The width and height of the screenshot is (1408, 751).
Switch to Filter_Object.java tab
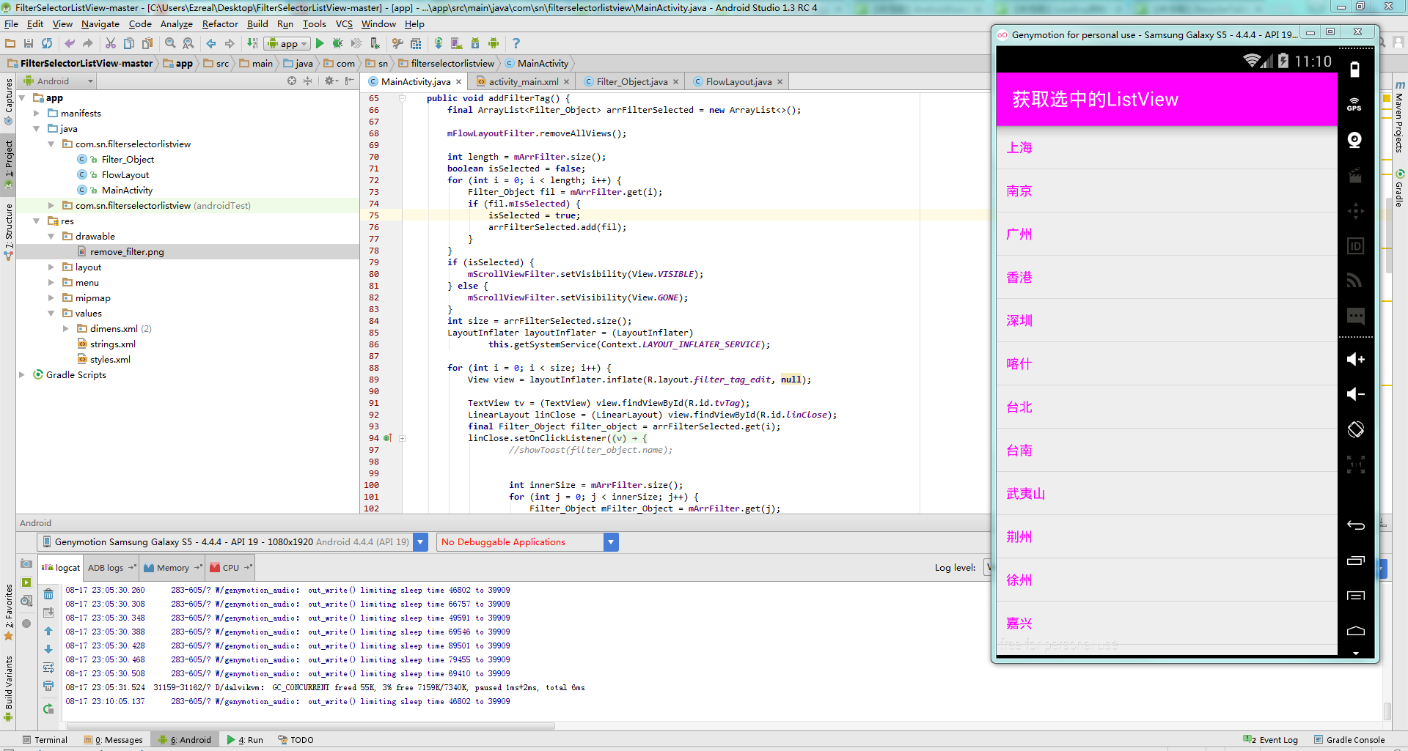click(631, 81)
